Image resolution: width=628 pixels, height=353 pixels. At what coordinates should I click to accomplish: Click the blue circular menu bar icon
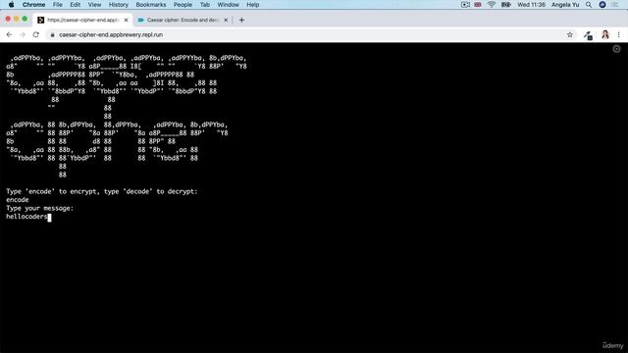pyautogui.click(x=602, y=5)
